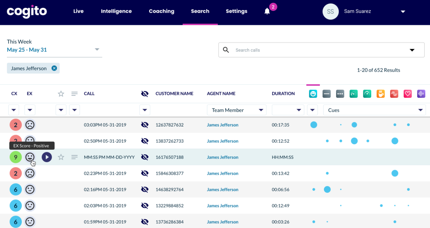Remove the James Jefferson filter chip
Viewport: 430px width, 228px height.
54,68
